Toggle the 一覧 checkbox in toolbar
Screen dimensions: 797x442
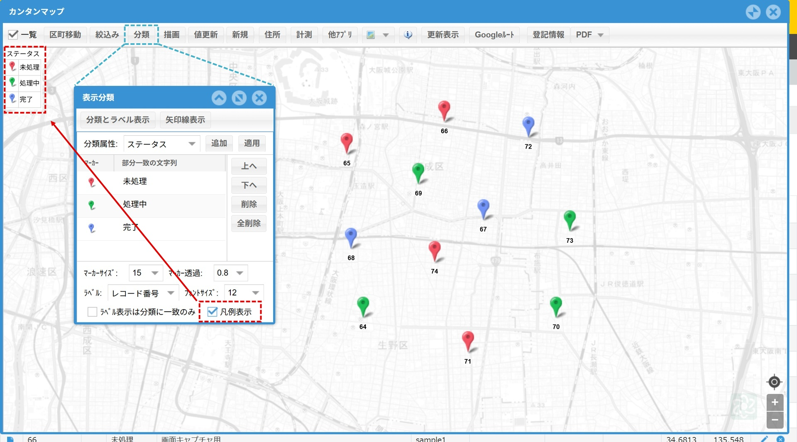click(13, 35)
